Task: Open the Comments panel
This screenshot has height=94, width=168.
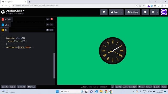Action: coord(22,87)
